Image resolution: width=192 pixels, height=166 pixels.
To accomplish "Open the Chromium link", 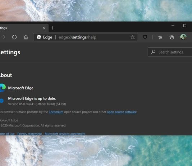I will (x=56, y=112).
